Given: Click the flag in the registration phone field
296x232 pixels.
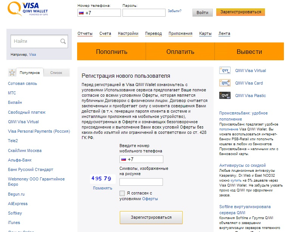Looking at the screenshot, I should [124, 159].
